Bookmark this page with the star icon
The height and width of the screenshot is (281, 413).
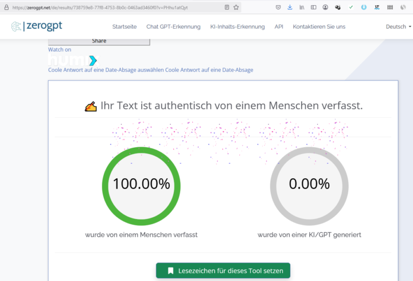[x=236, y=7]
